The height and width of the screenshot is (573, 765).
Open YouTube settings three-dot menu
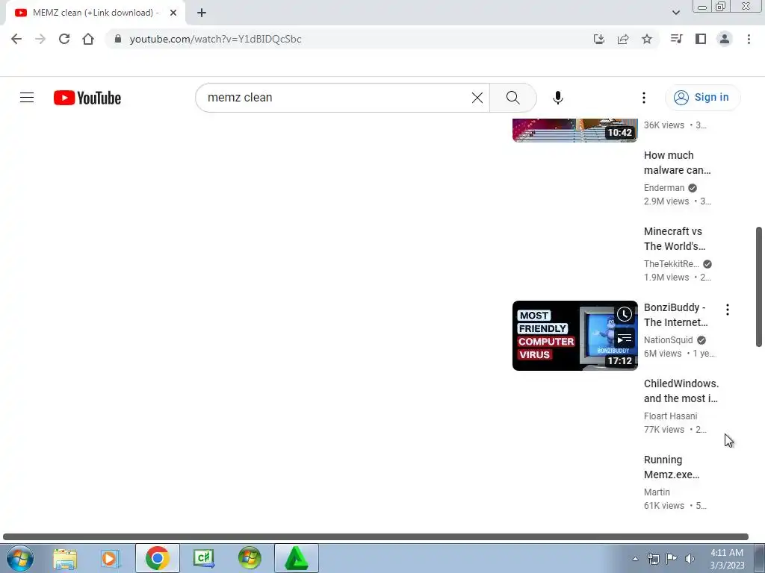click(x=643, y=98)
